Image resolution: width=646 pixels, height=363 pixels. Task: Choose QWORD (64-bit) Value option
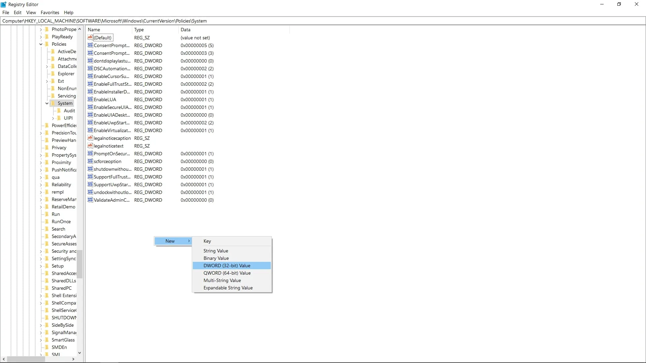click(231, 273)
